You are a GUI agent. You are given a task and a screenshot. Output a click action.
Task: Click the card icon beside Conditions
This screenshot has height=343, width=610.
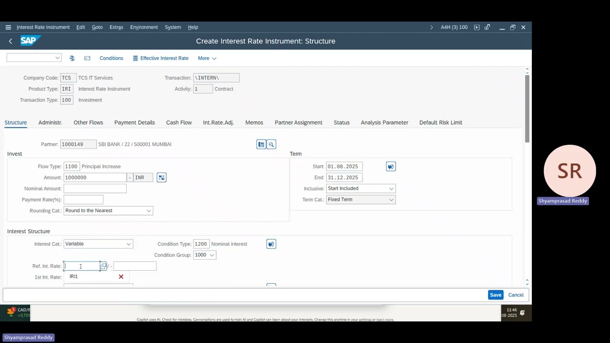point(87,58)
